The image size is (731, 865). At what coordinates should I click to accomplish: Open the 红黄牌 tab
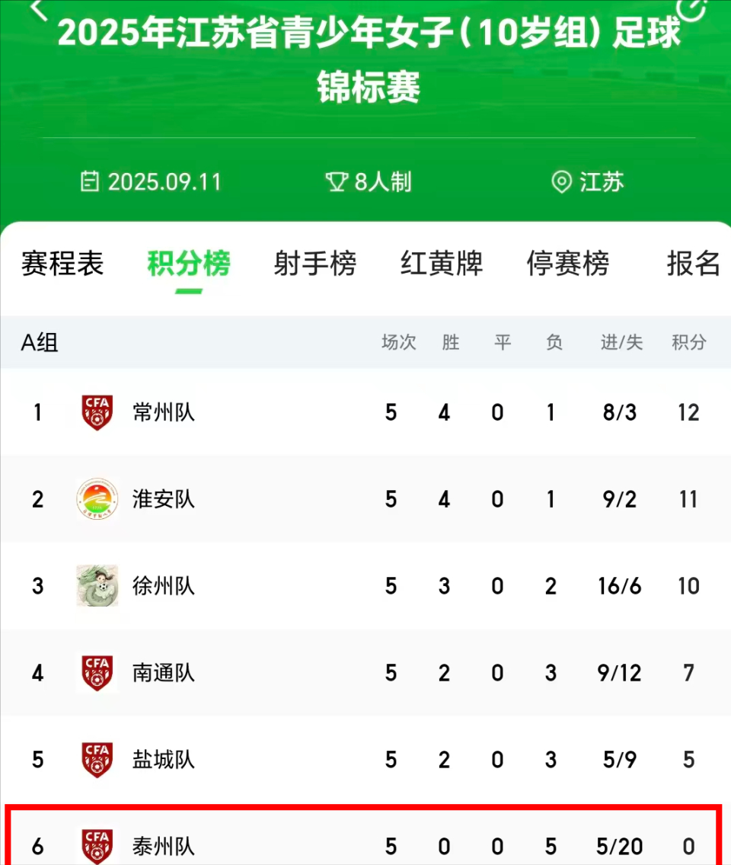point(442,264)
